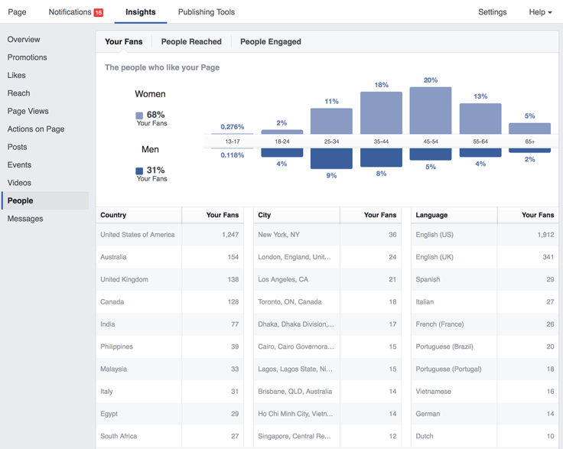This screenshot has height=449, width=563.
Task: Select the Vietnamese language row
Action: (x=485, y=391)
